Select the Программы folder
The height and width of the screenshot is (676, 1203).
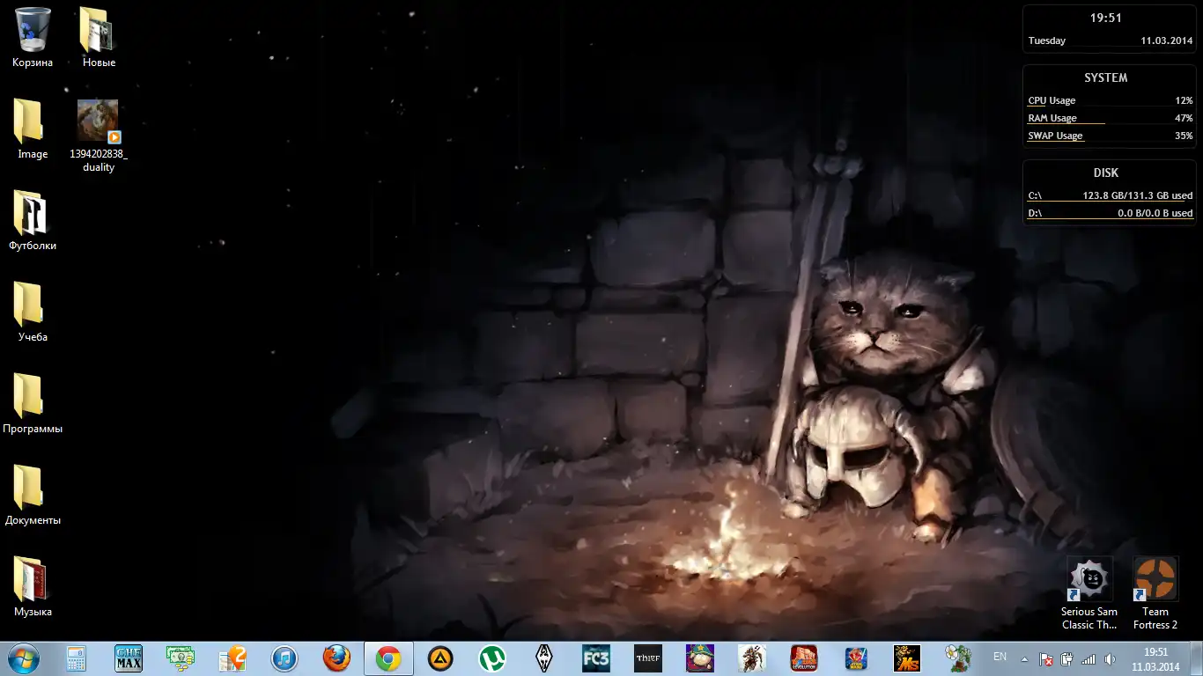coord(33,404)
